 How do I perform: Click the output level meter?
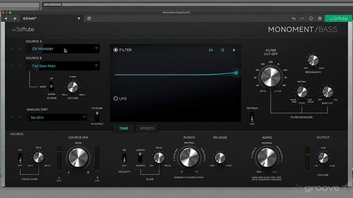tap(307, 158)
